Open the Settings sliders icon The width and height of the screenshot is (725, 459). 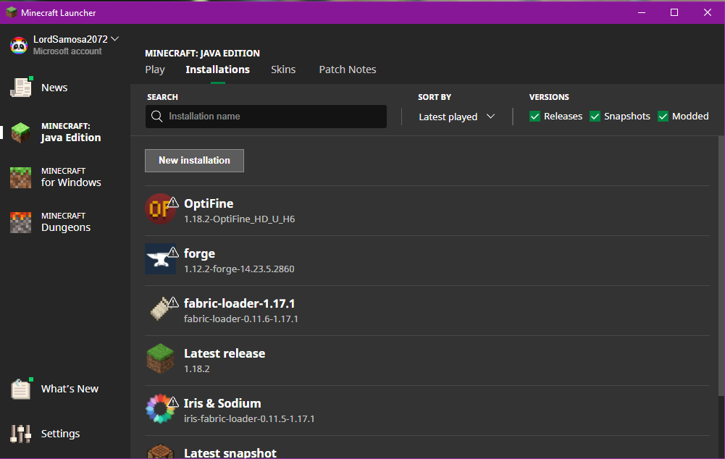(20, 434)
